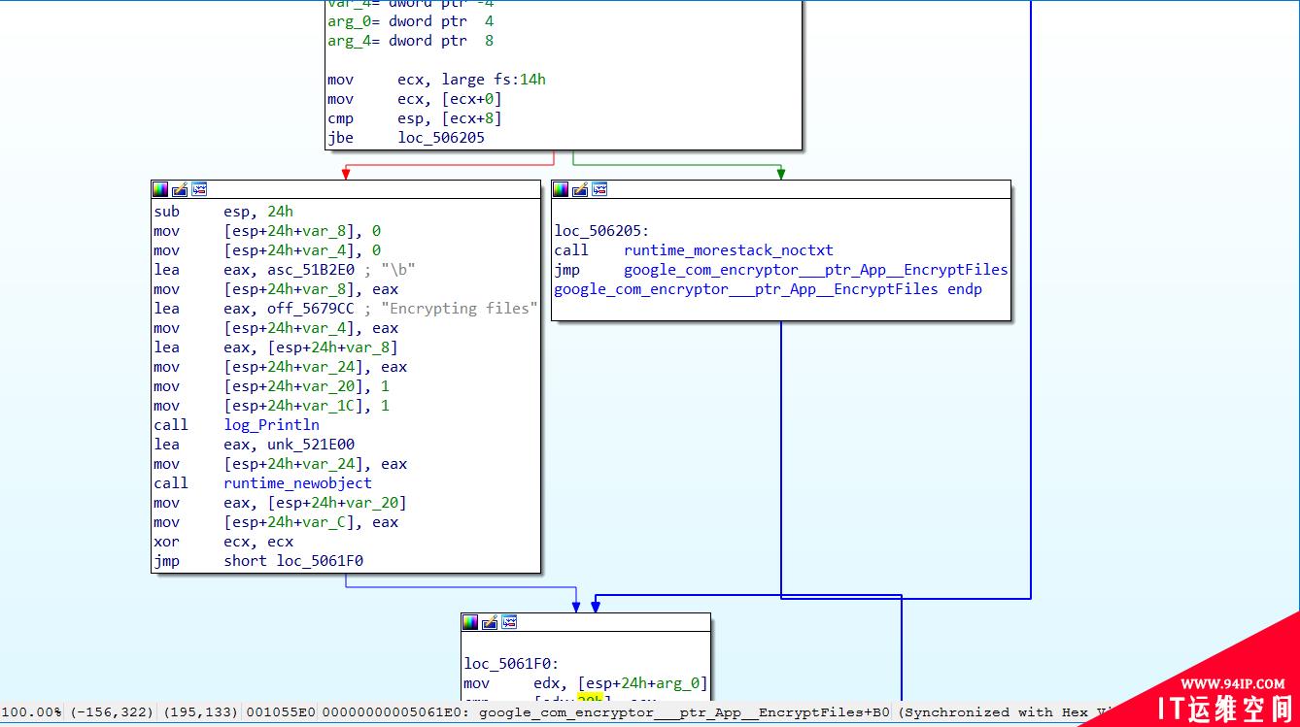Click the mov [esp+24h+var_4], 0 instruction
The image size is (1300, 727).
pyautogui.click(x=267, y=250)
